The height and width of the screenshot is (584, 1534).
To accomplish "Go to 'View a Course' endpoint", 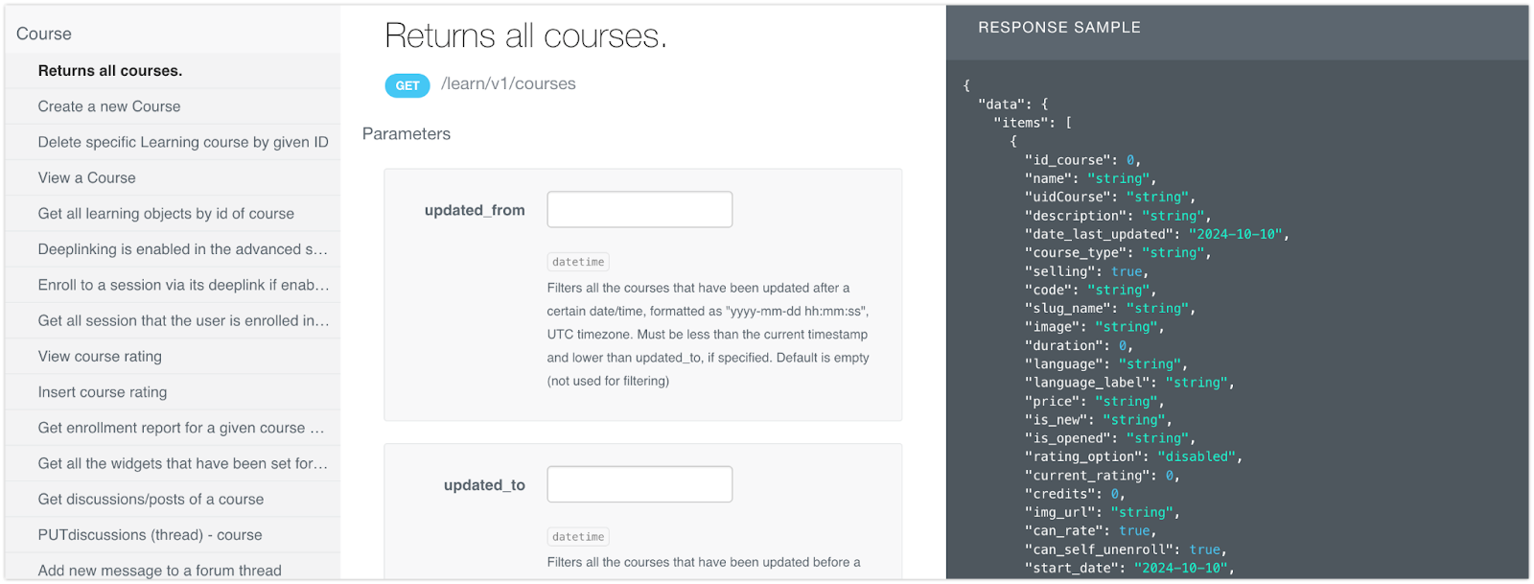I will click(87, 177).
